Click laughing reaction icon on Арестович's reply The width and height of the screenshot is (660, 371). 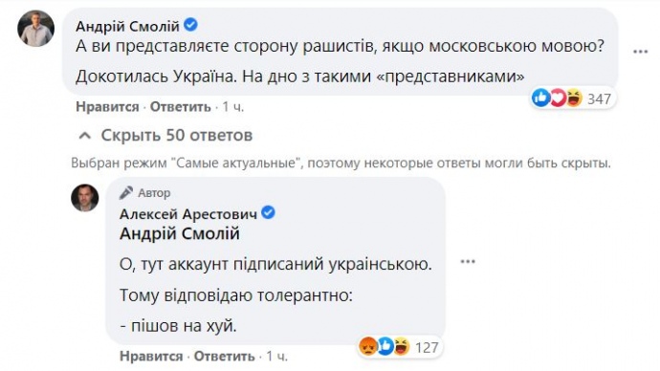pyautogui.click(x=401, y=347)
